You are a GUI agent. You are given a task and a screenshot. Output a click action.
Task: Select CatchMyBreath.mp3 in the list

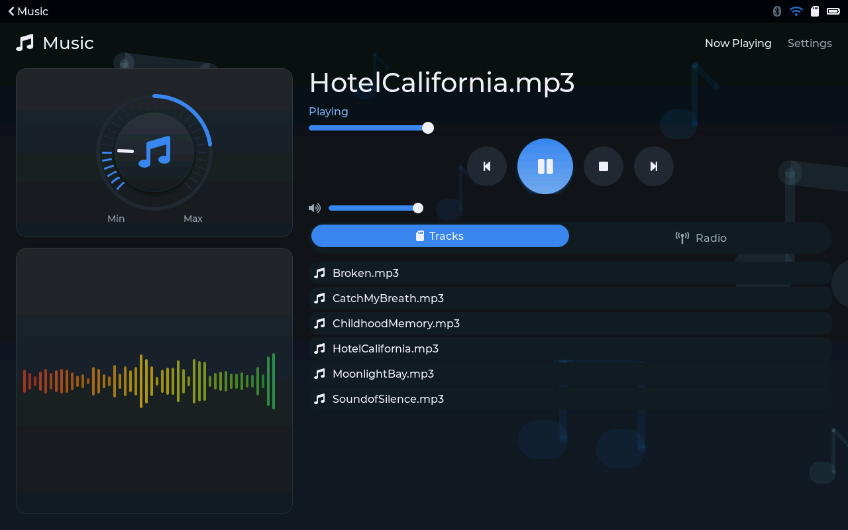[x=570, y=298]
